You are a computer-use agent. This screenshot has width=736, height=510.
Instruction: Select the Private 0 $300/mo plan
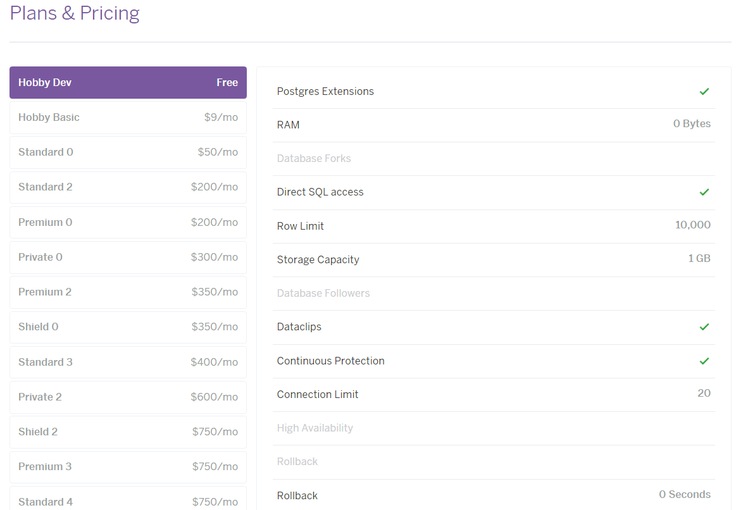pos(128,257)
